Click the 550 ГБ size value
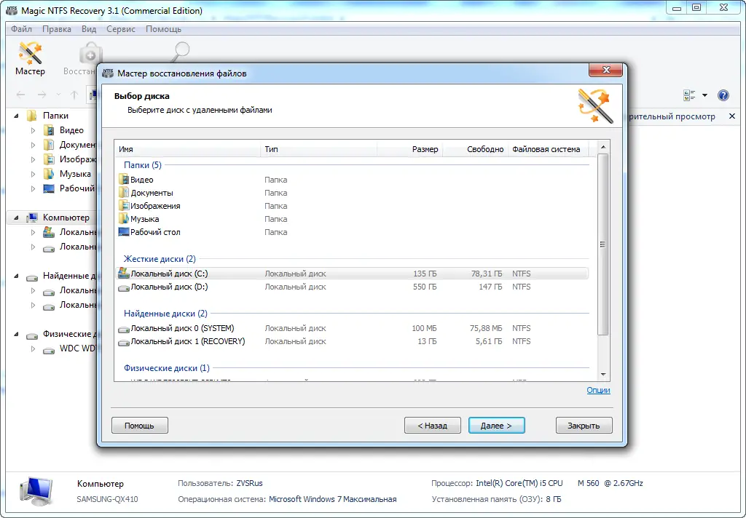746x518 pixels. tap(425, 287)
